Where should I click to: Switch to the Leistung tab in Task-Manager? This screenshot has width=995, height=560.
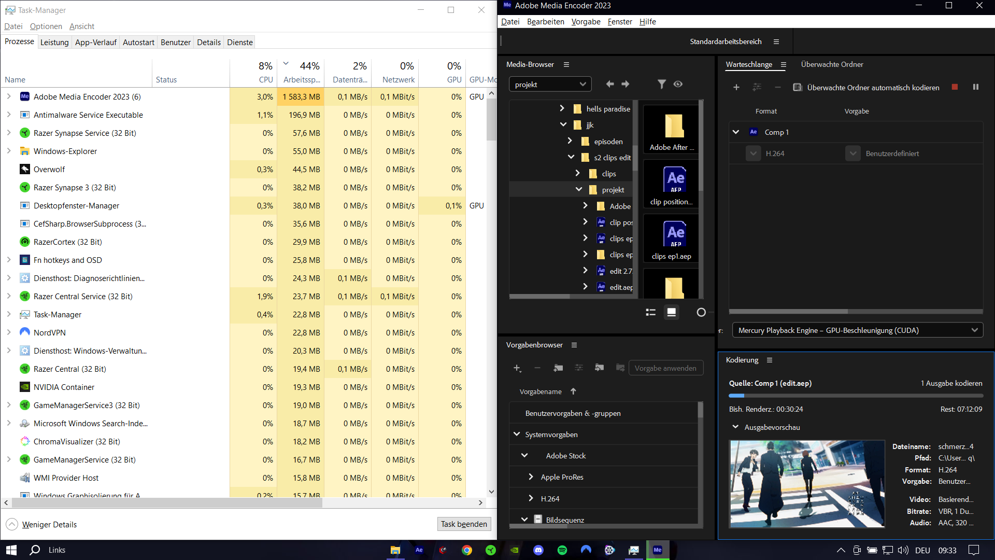click(54, 43)
